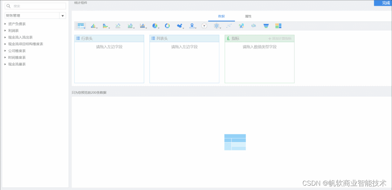The width and height of the screenshot is (392, 190).
Task: Select the 时间维度表 table label
Action: tap(17, 57)
